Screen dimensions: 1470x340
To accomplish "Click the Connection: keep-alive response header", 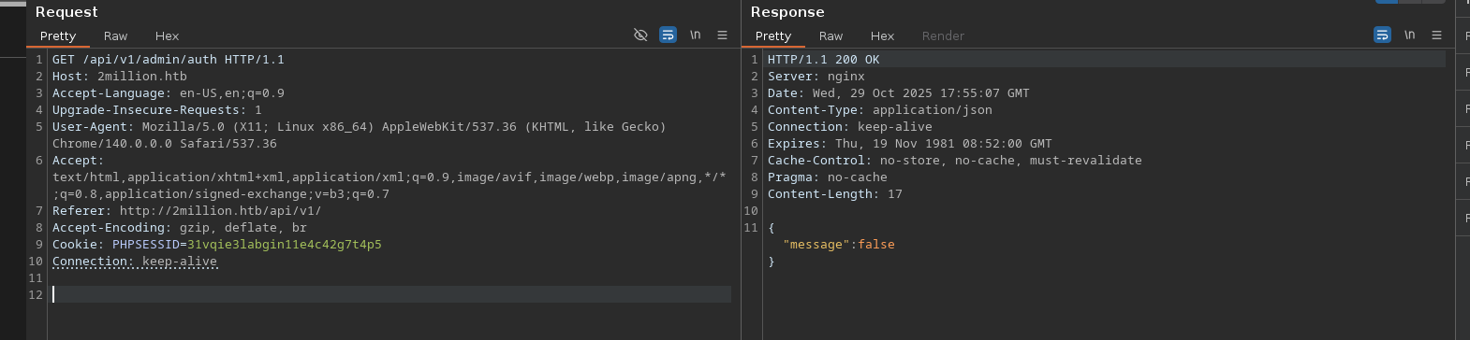I will click(x=850, y=126).
